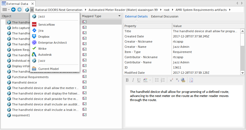
Task: Switch to External Discussion tab
Action: click(x=164, y=16)
